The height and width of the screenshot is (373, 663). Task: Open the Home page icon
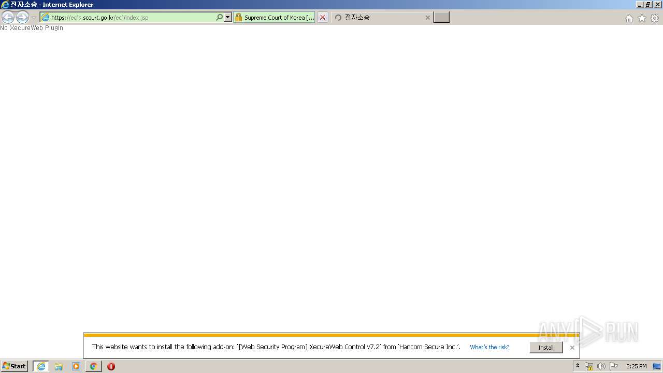(629, 18)
